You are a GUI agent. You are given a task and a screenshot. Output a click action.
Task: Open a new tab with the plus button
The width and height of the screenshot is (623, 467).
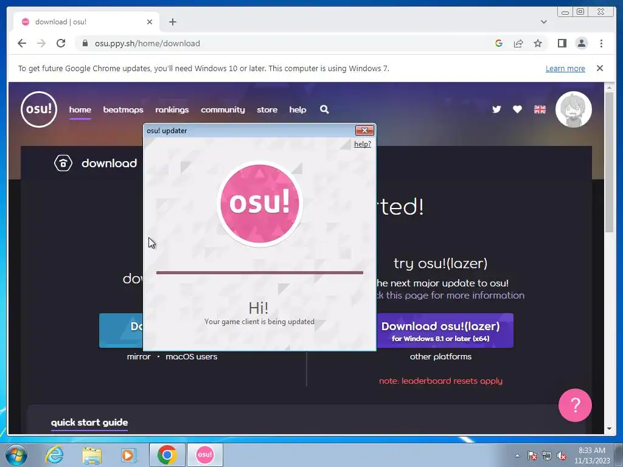[x=172, y=22]
